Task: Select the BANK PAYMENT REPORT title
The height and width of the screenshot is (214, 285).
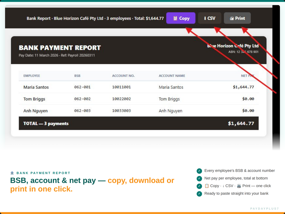Action: click(x=60, y=48)
